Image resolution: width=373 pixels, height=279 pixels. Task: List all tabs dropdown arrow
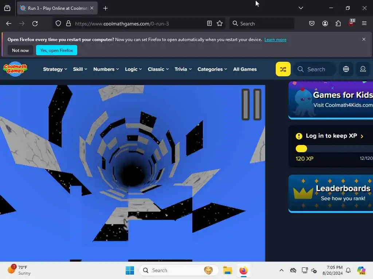[301, 8]
